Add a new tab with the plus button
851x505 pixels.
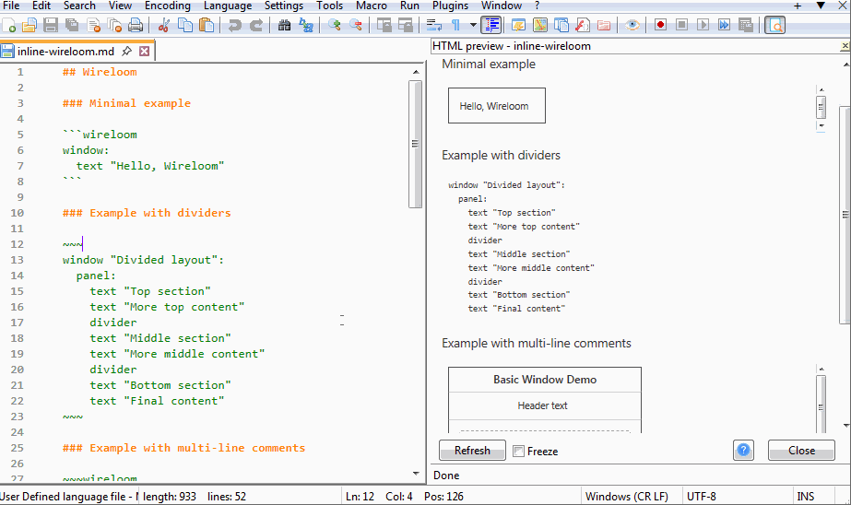[798, 6]
